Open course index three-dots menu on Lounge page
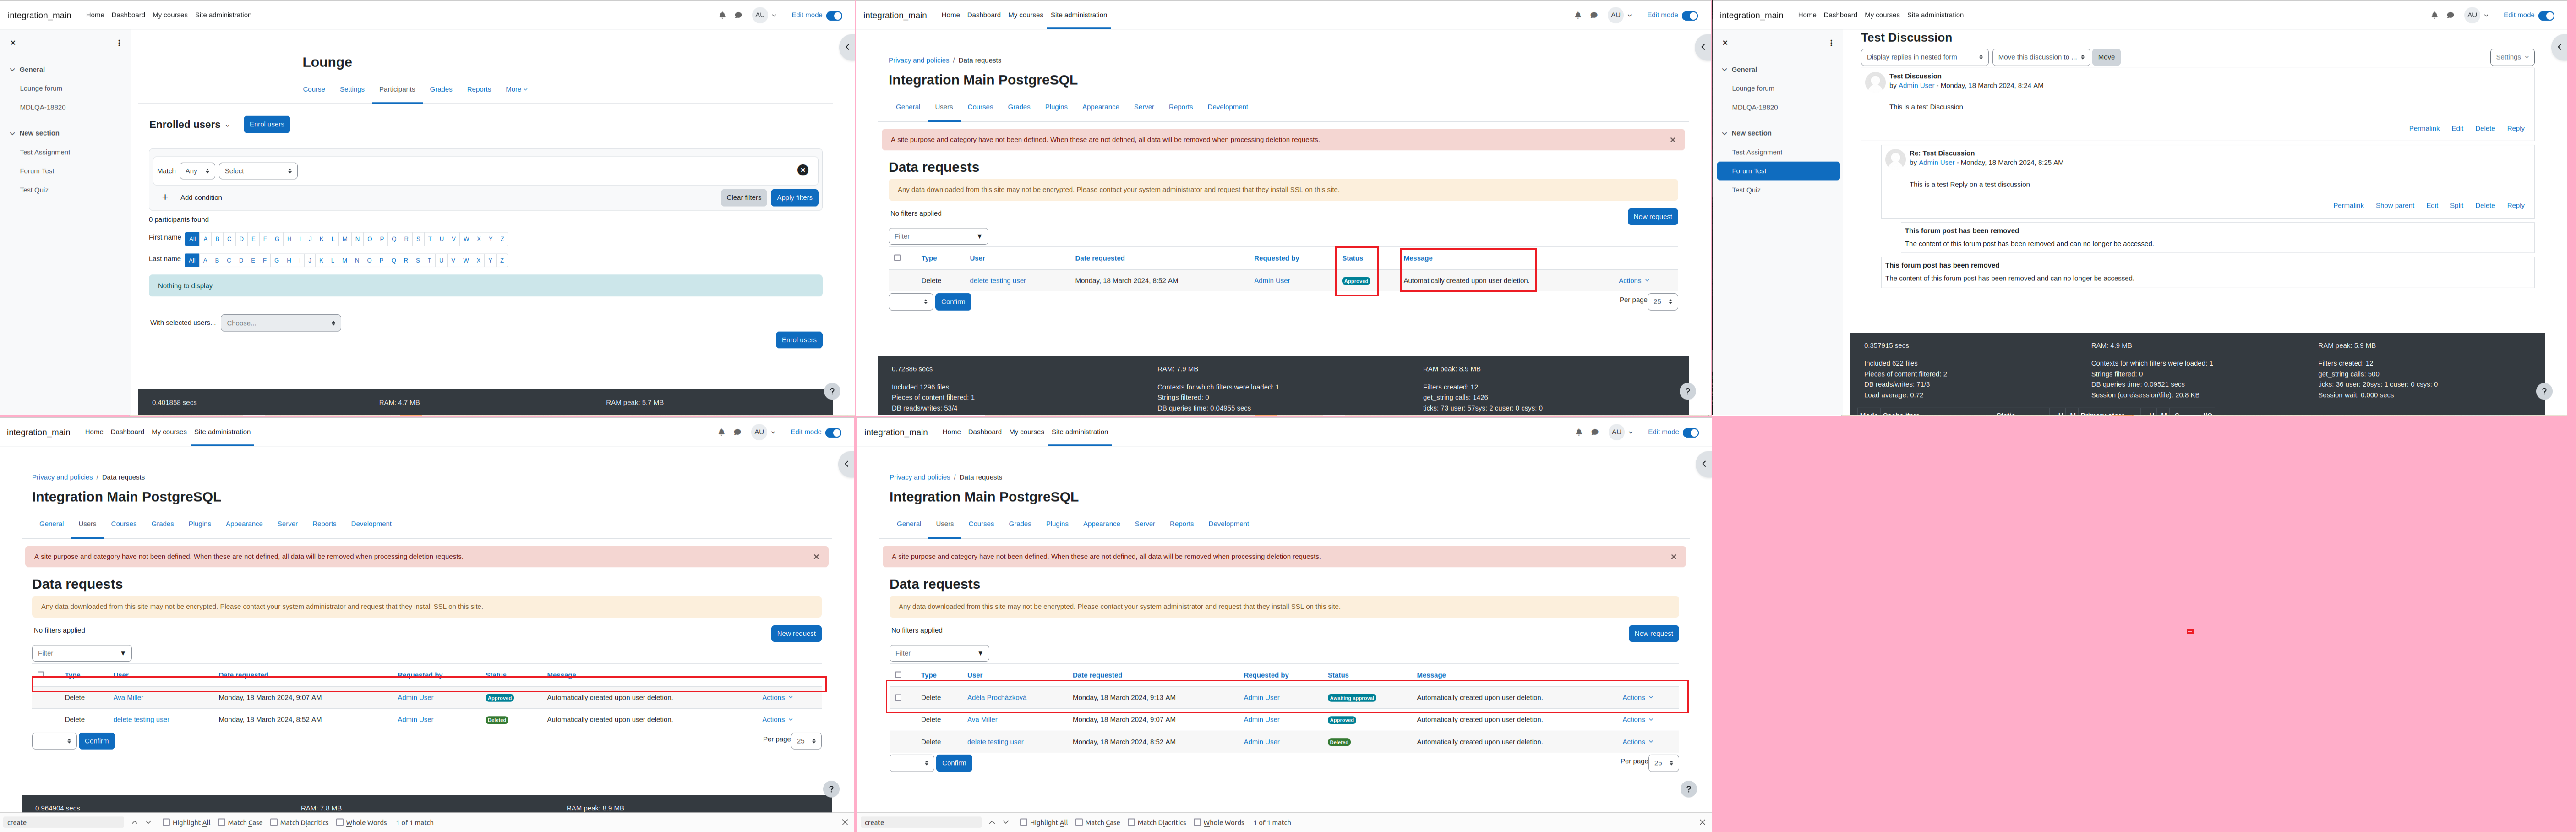2576x832 pixels. (x=119, y=43)
